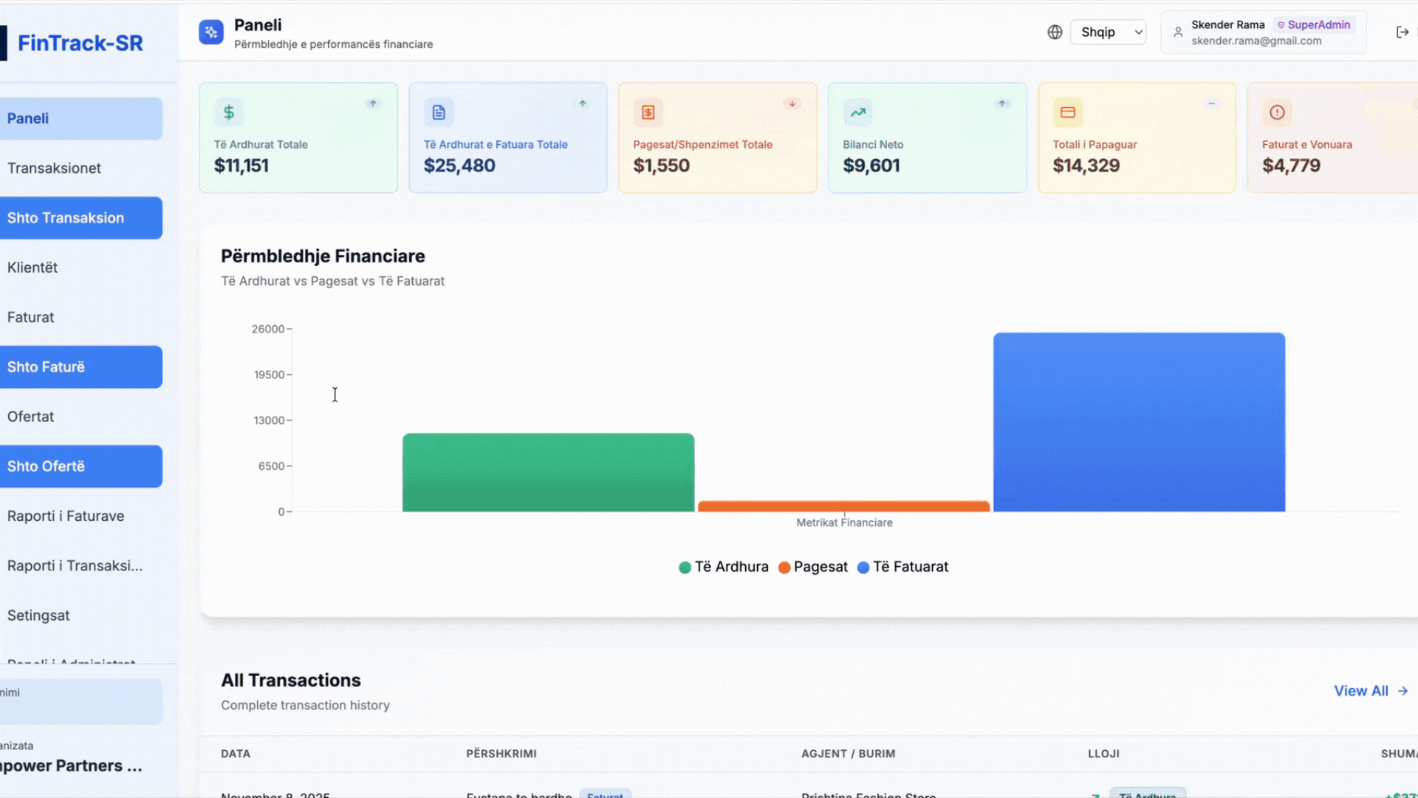Click the FinTrack sparkle logo icon in the header
1418x798 pixels.
(210, 32)
